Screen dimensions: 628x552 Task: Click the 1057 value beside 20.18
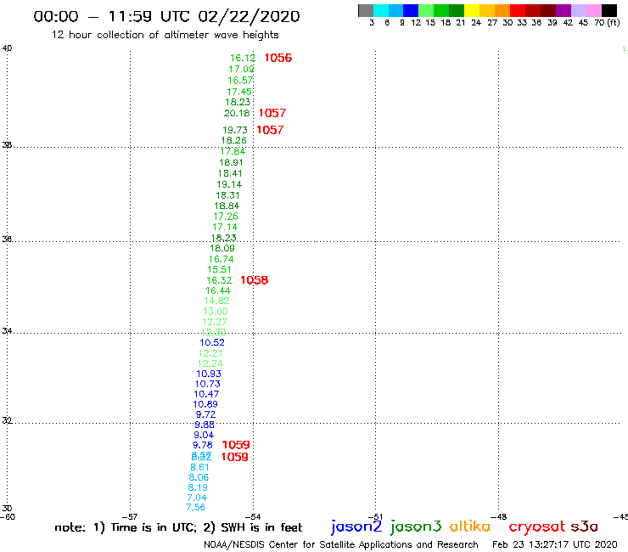[272, 113]
